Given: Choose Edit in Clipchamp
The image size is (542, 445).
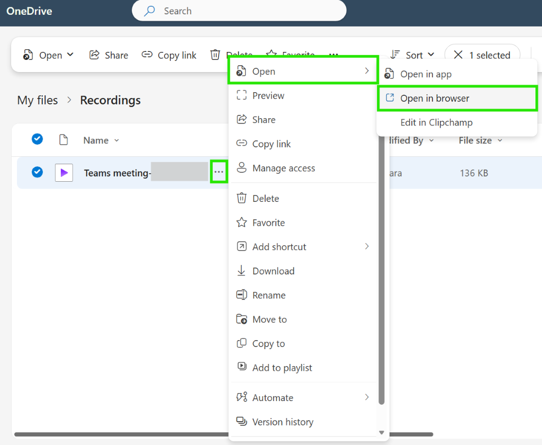Looking at the screenshot, I should 457,122.
